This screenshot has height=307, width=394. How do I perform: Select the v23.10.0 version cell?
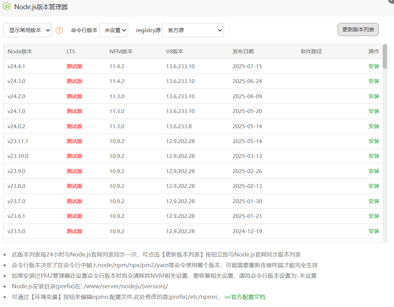pos(18,156)
